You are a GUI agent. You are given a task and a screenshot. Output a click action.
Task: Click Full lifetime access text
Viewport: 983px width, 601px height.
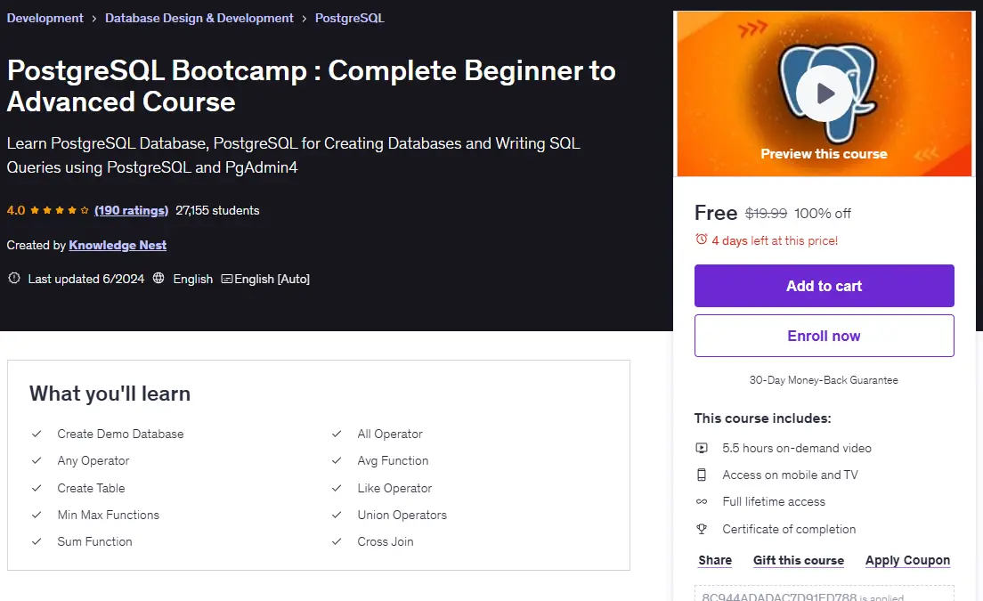(774, 501)
